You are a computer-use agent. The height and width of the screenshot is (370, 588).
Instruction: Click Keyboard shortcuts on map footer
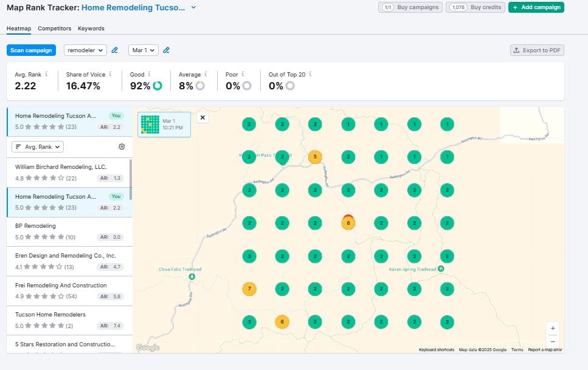437,349
